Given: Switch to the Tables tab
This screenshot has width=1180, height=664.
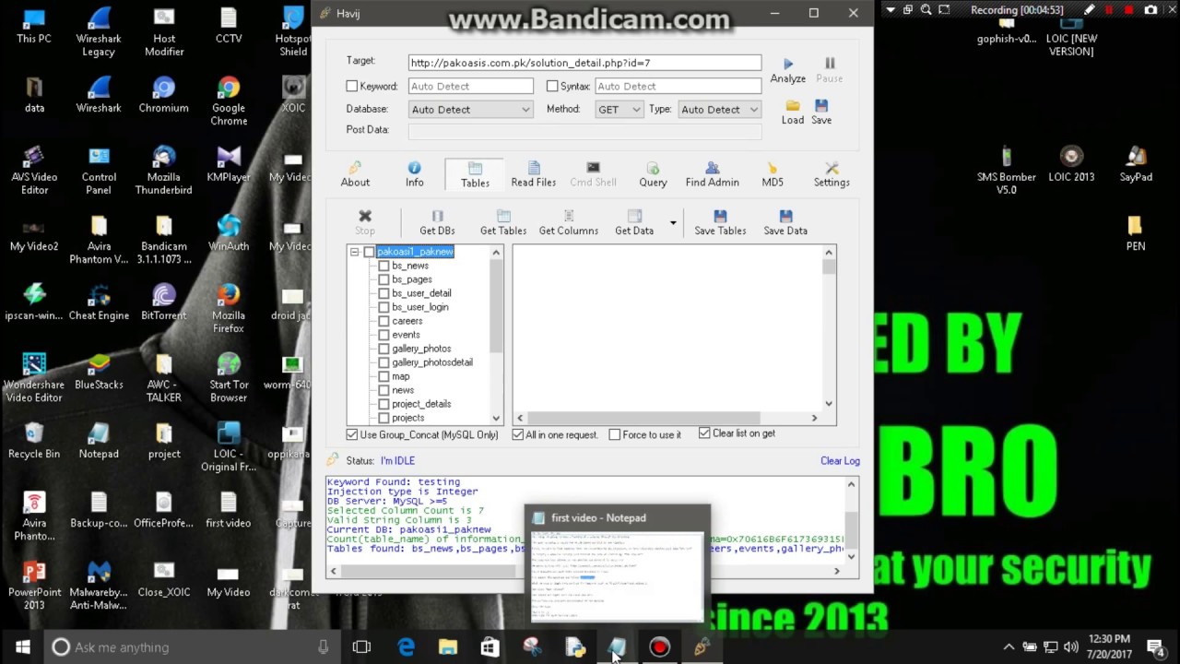Looking at the screenshot, I should coord(475,174).
